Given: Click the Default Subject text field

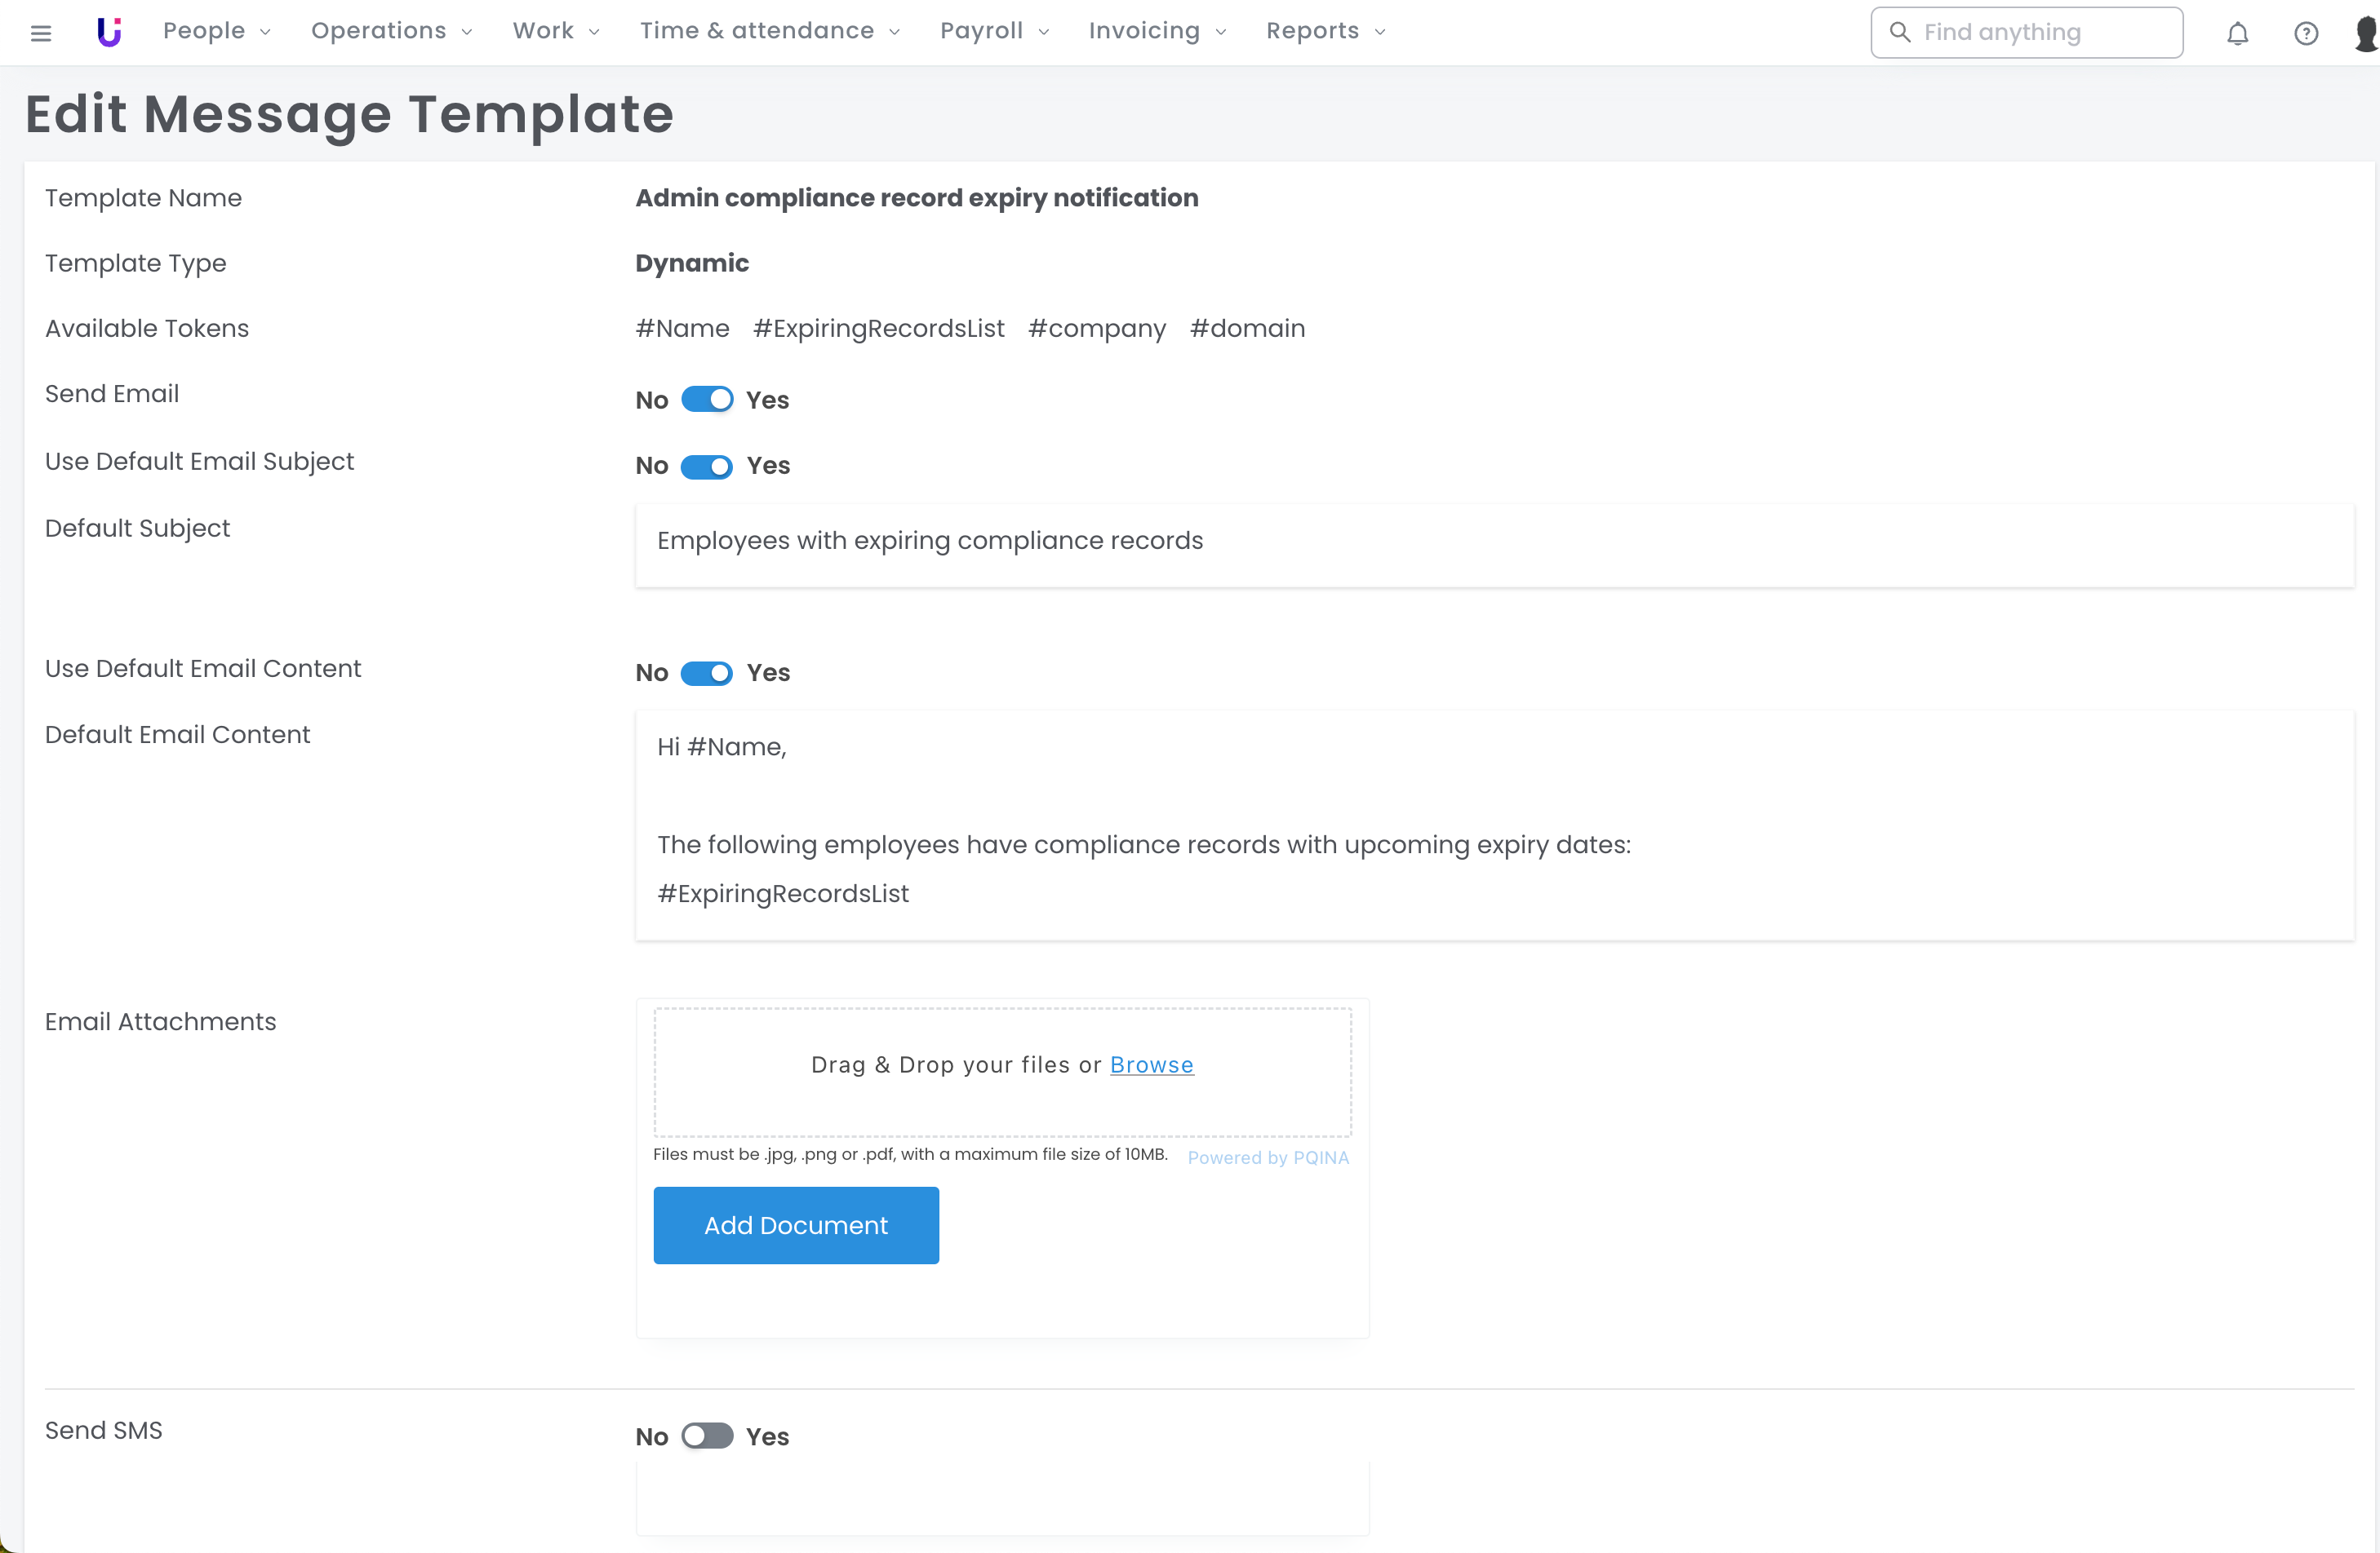Looking at the screenshot, I should coord(1494,542).
